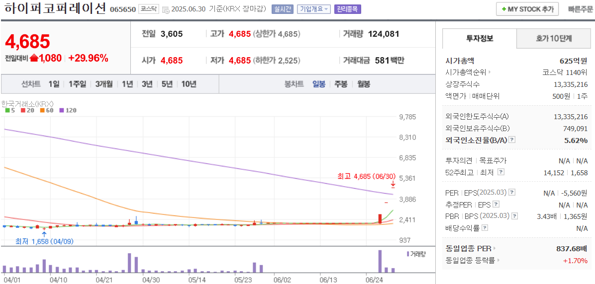Click the 외국인보유주식수 749,091 value

point(574,129)
